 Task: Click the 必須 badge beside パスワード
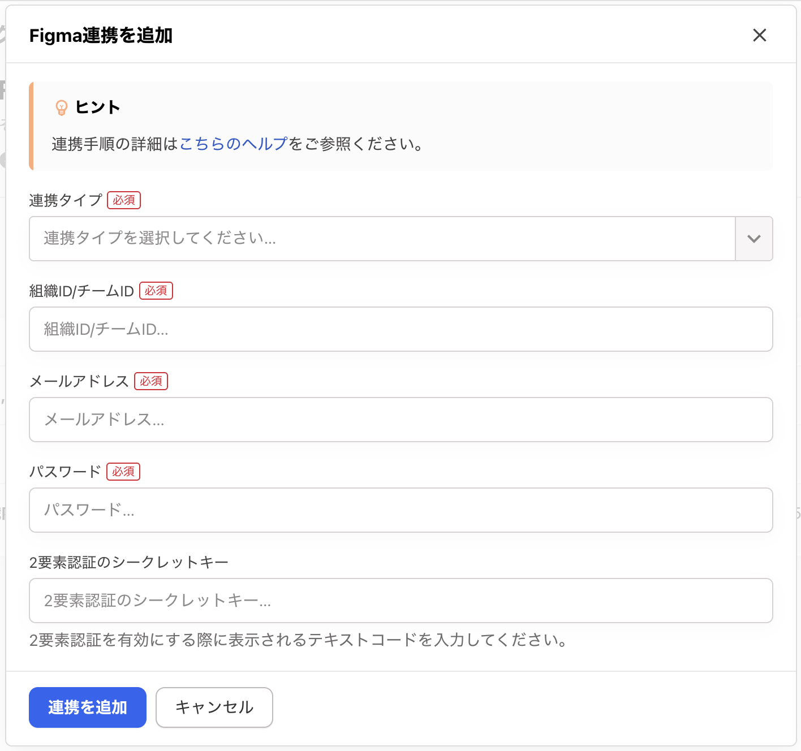(123, 472)
